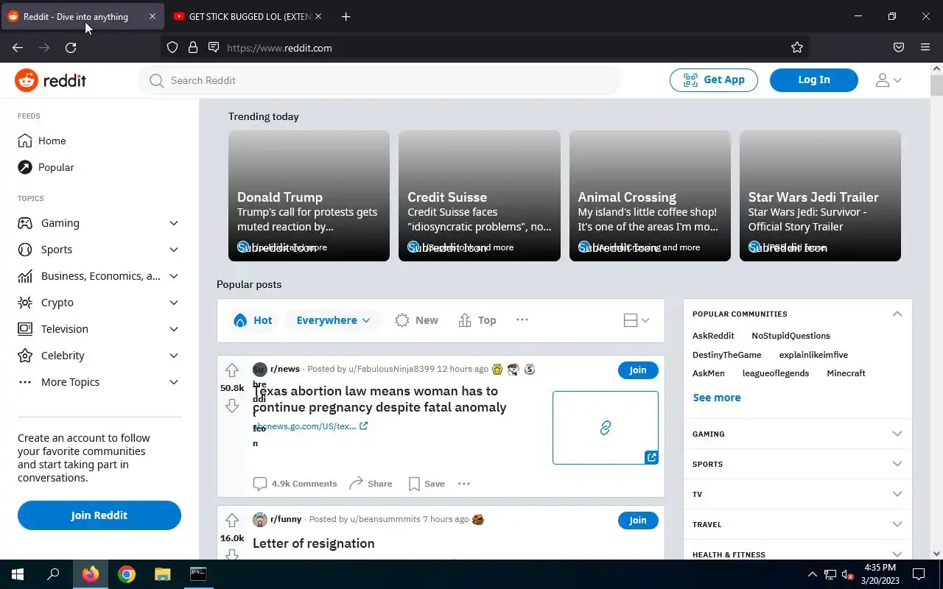943x589 pixels.
Task: Bookmark this page with star icon
Action: tap(797, 48)
